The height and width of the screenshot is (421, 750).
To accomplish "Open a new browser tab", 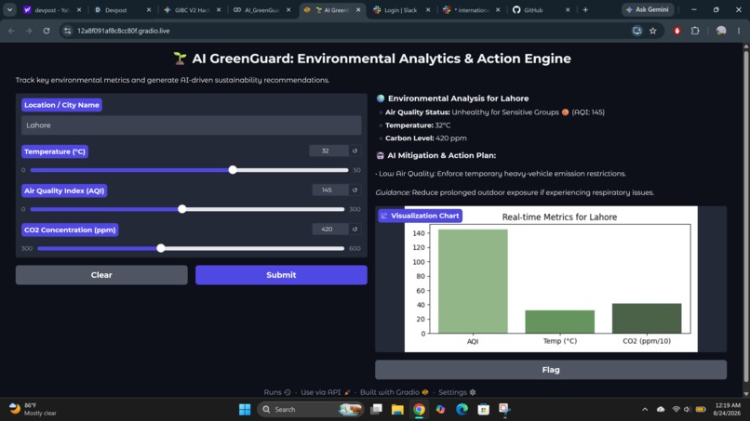I will (x=585, y=9).
